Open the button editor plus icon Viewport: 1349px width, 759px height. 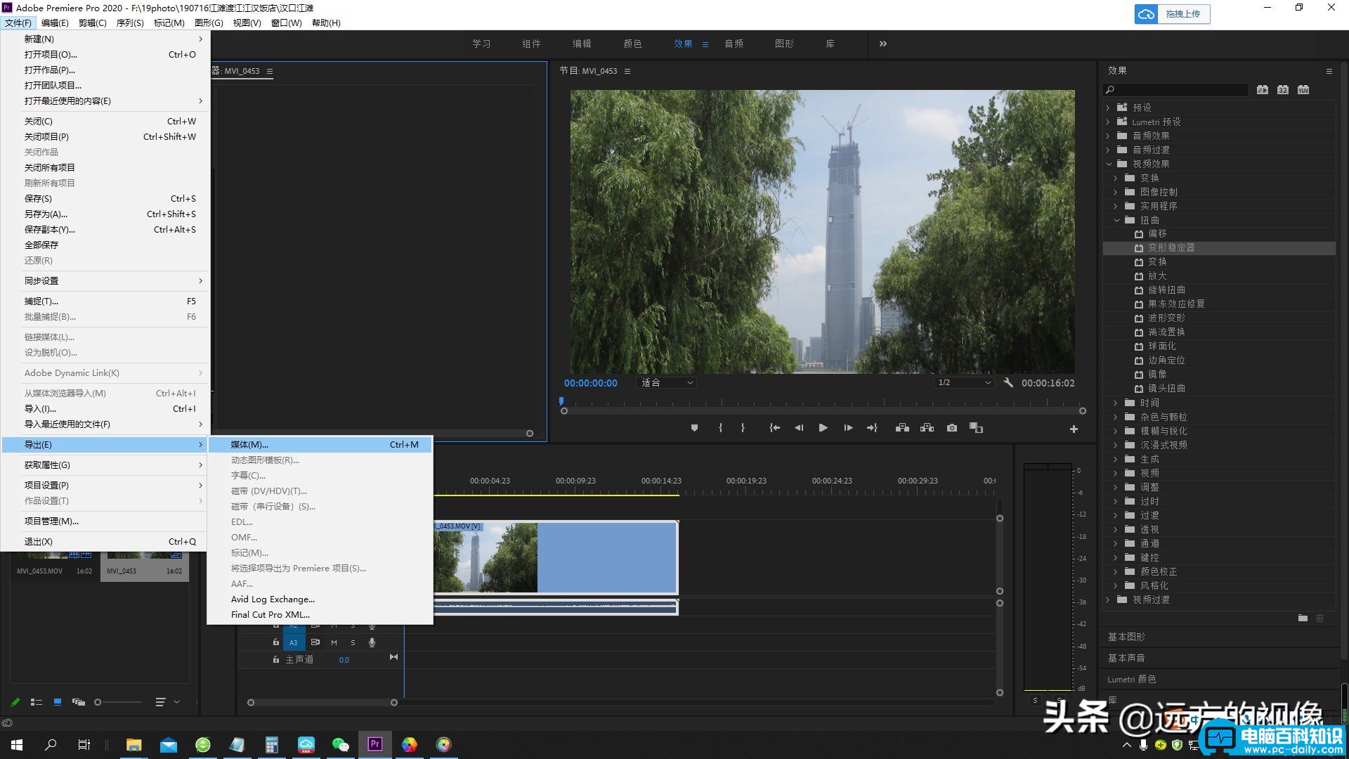[x=1074, y=429]
